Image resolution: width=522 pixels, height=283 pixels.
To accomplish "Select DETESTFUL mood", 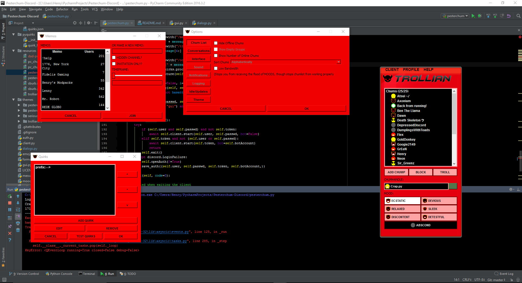I will [439, 217].
